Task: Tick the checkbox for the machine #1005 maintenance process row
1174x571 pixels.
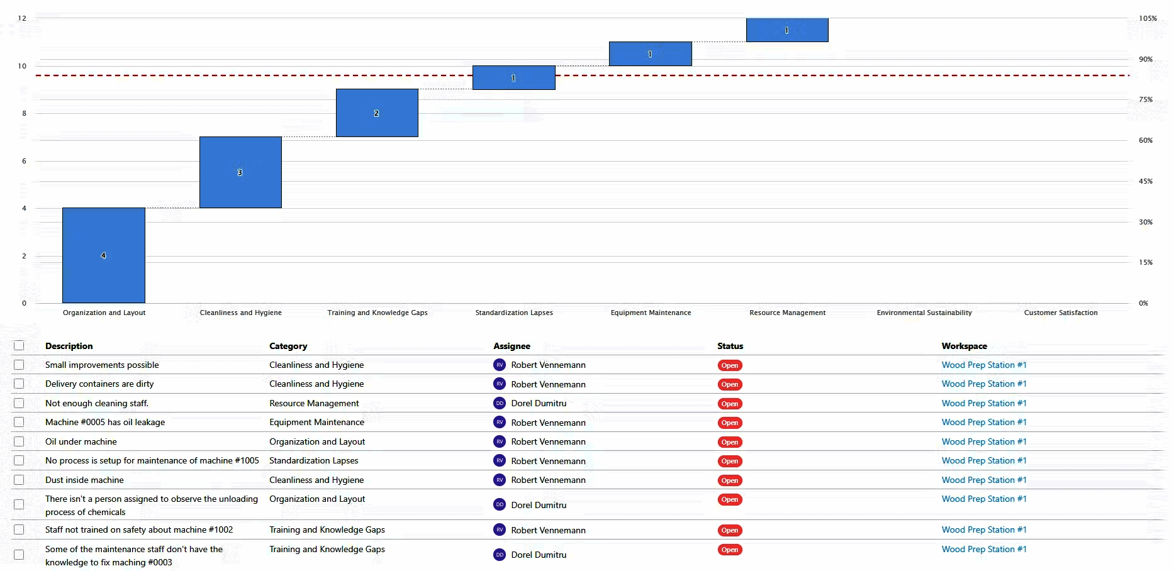Action: tap(19, 460)
